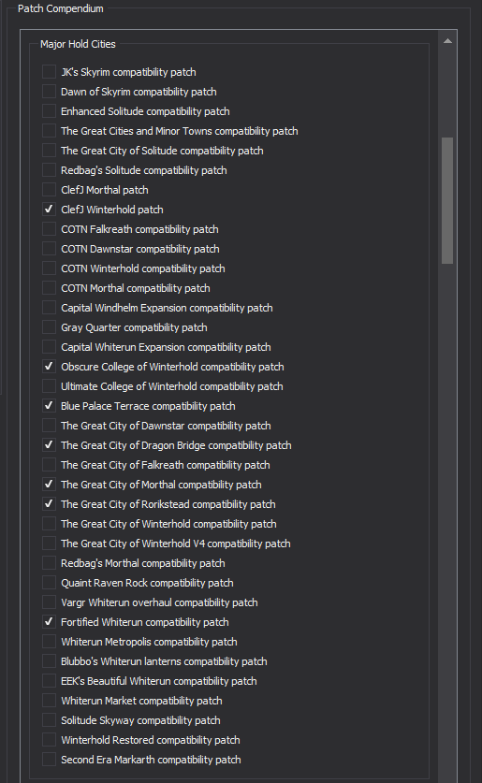
Task: Uncheck The Great City of Rorikstead patch
Action: pos(49,504)
